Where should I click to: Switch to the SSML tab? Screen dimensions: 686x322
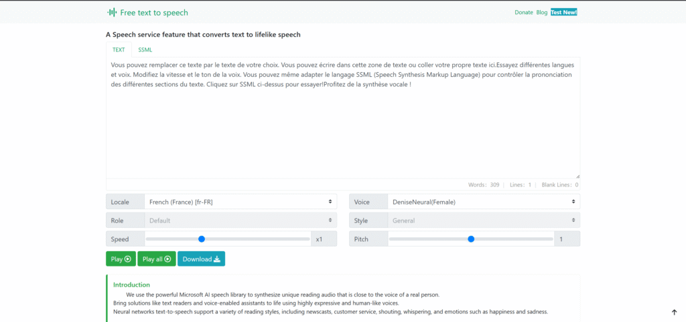[145, 49]
